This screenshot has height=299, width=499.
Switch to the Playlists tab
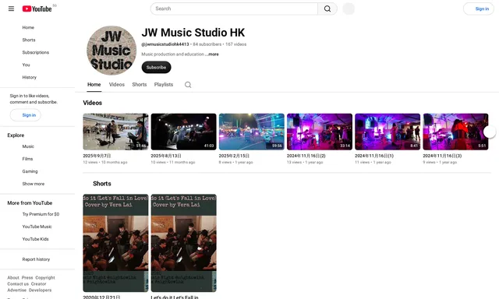click(164, 85)
